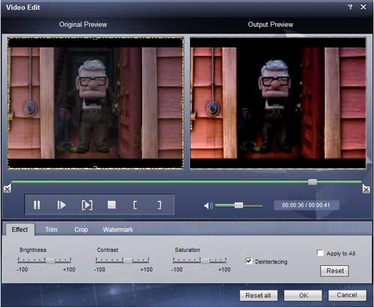Click the Brightness label
Screen dimensions: 374x307
coord(33,249)
